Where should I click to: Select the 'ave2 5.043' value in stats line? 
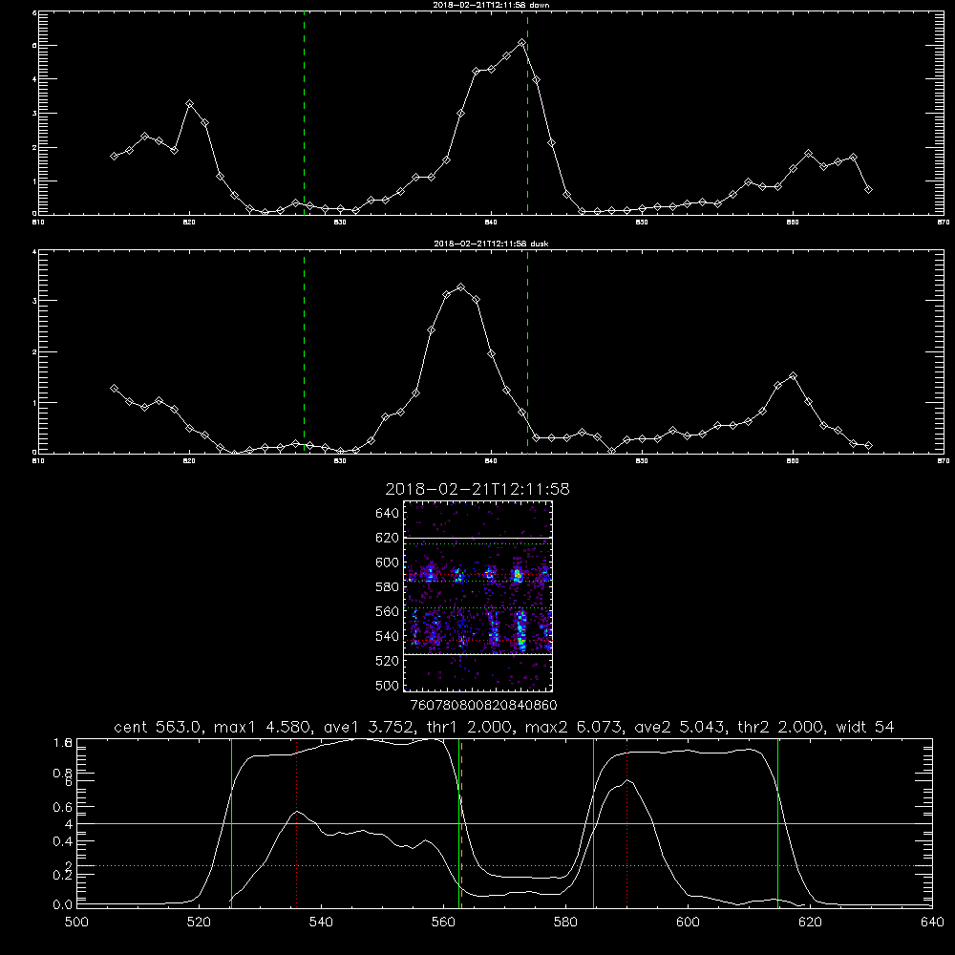click(680, 727)
